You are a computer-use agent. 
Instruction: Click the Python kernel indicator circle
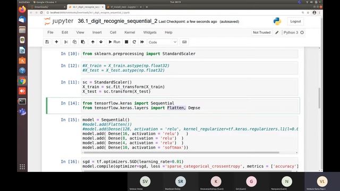302,32
